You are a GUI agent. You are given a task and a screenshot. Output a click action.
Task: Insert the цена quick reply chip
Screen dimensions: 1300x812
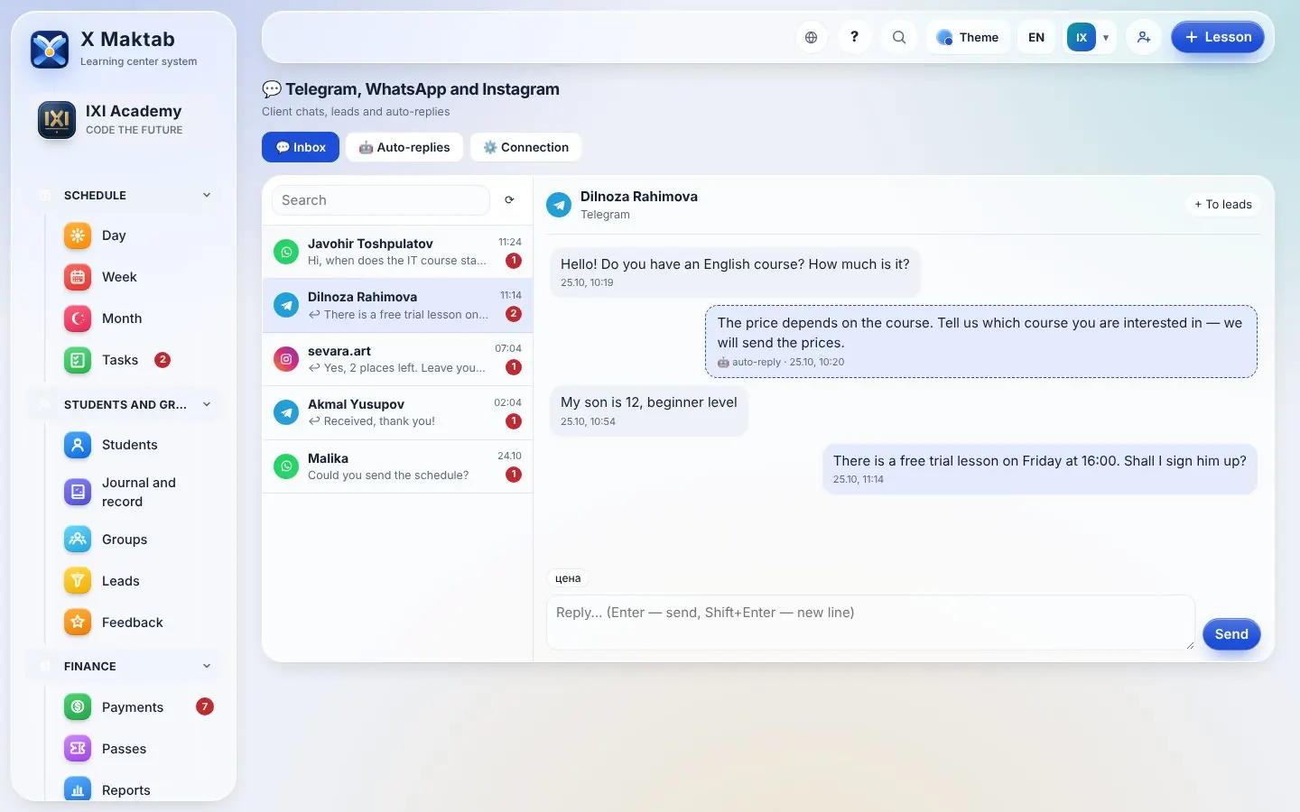pyautogui.click(x=568, y=578)
